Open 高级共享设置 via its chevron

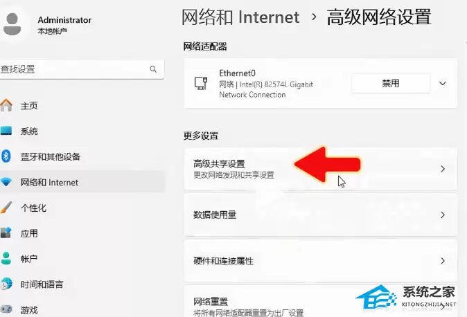(443, 169)
